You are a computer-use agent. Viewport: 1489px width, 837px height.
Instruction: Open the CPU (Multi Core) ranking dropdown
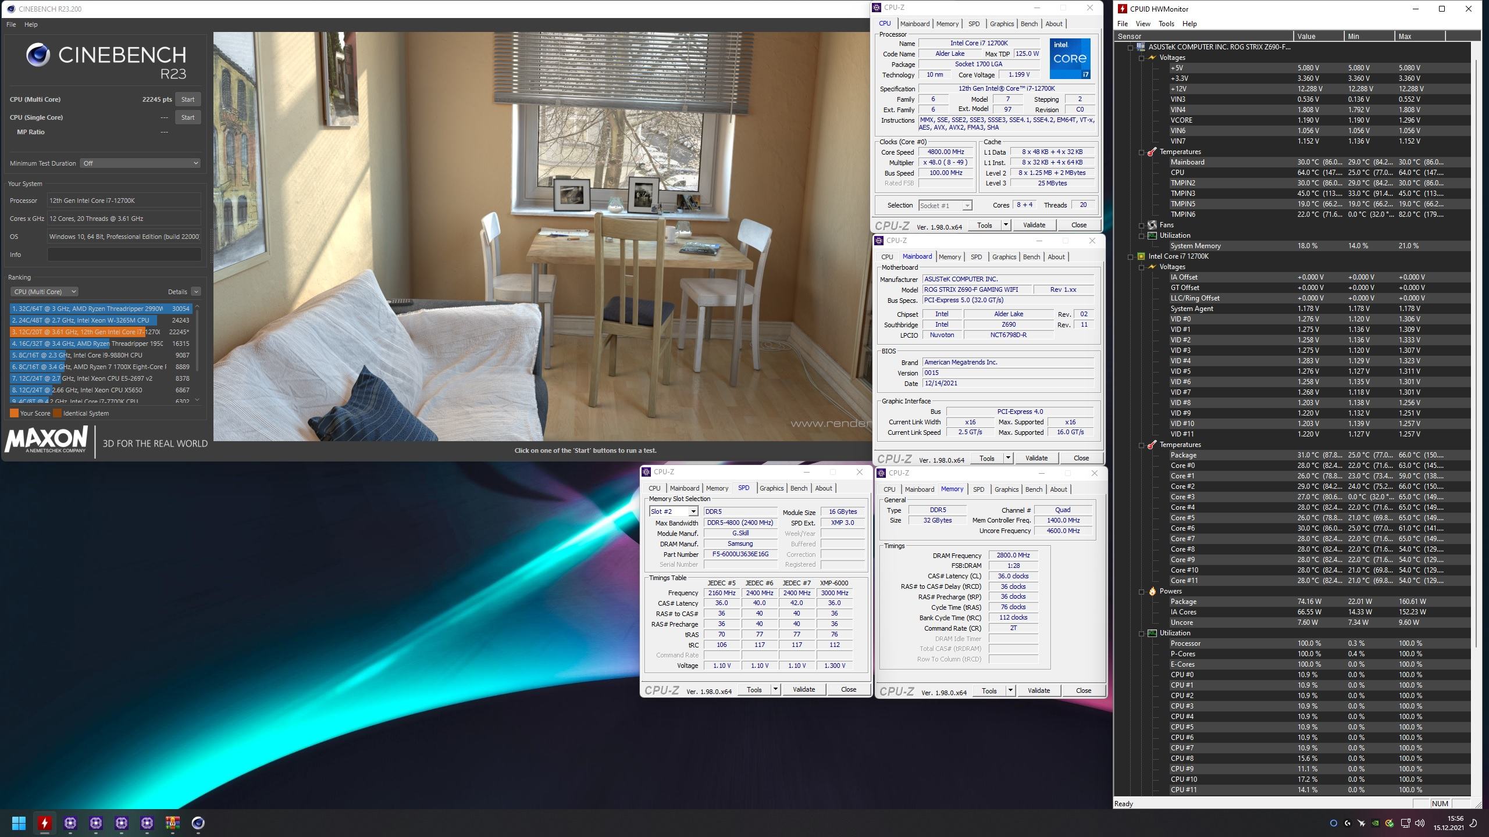[44, 292]
